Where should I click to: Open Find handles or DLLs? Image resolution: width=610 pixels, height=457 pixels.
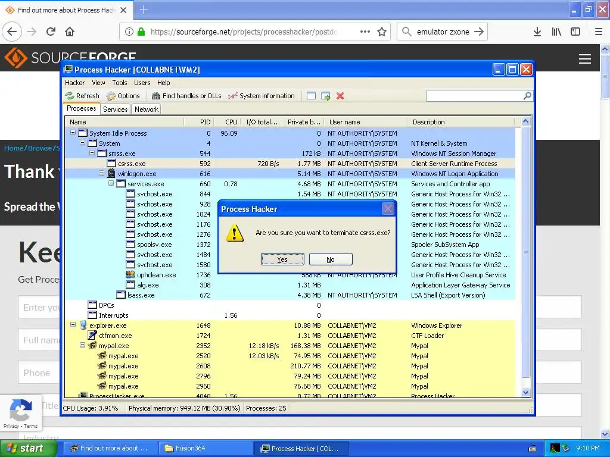pos(186,96)
